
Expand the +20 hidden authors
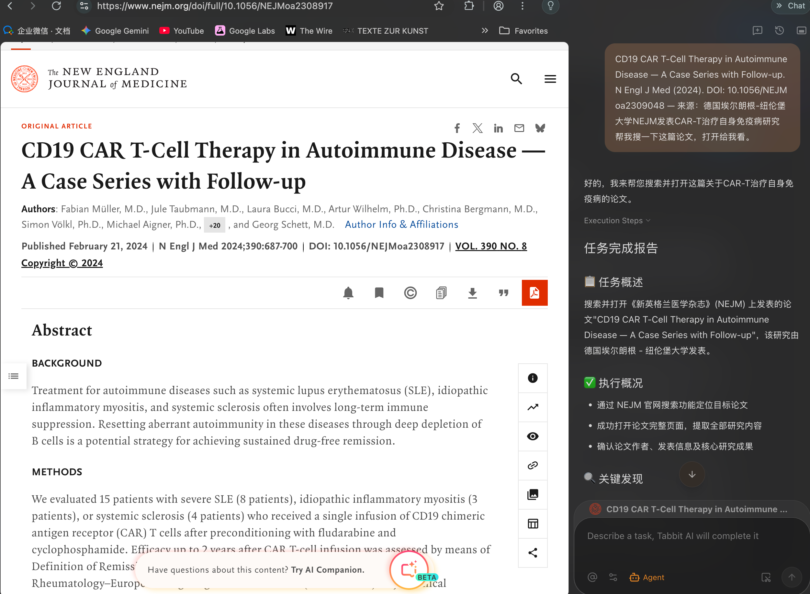pyautogui.click(x=214, y=225)
